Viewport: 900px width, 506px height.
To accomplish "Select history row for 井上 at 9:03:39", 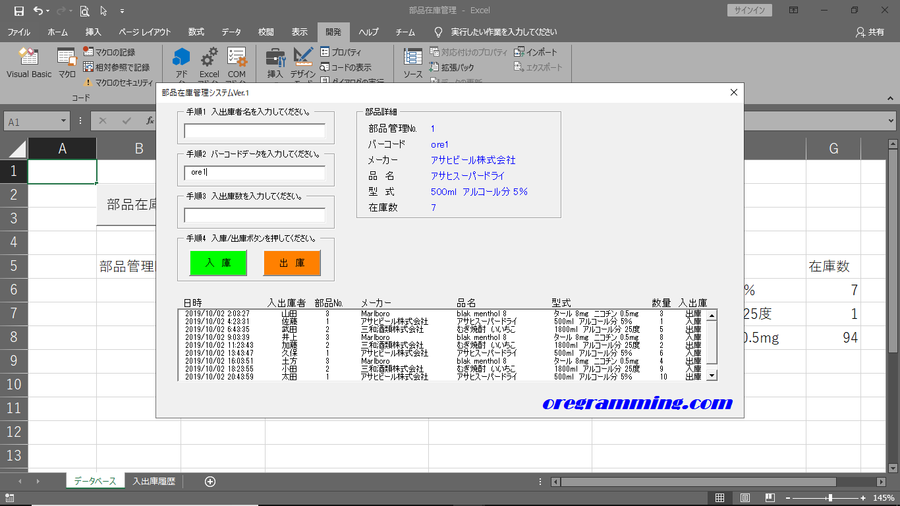I will click(442, 337).
